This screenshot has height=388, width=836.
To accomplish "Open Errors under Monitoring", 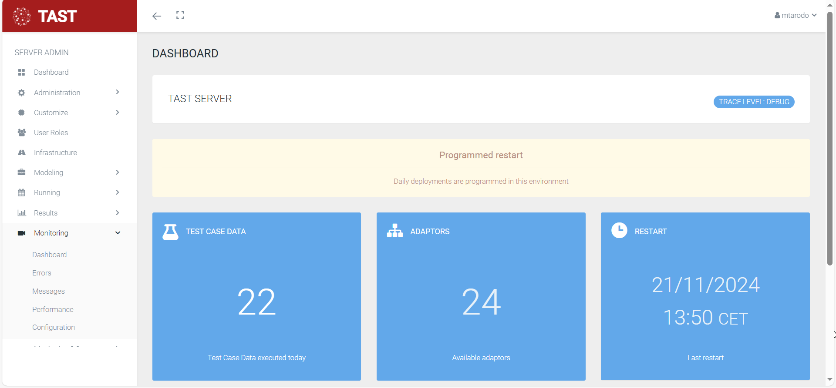I will [42, 273].
